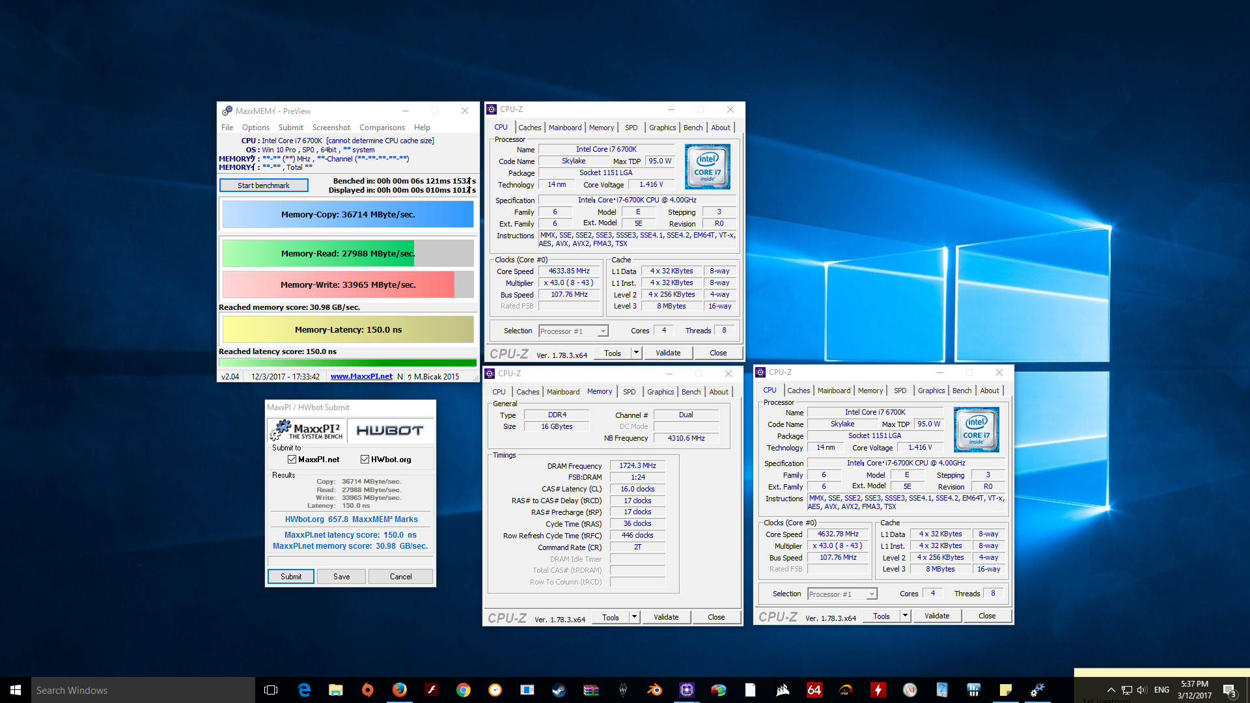Click Validate in the 4633.85 MHz CPU-Z window
Screen dimensions: 1250x703
pos(668,353)
